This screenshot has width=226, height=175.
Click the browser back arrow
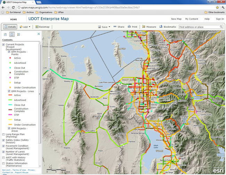(3, 8)
